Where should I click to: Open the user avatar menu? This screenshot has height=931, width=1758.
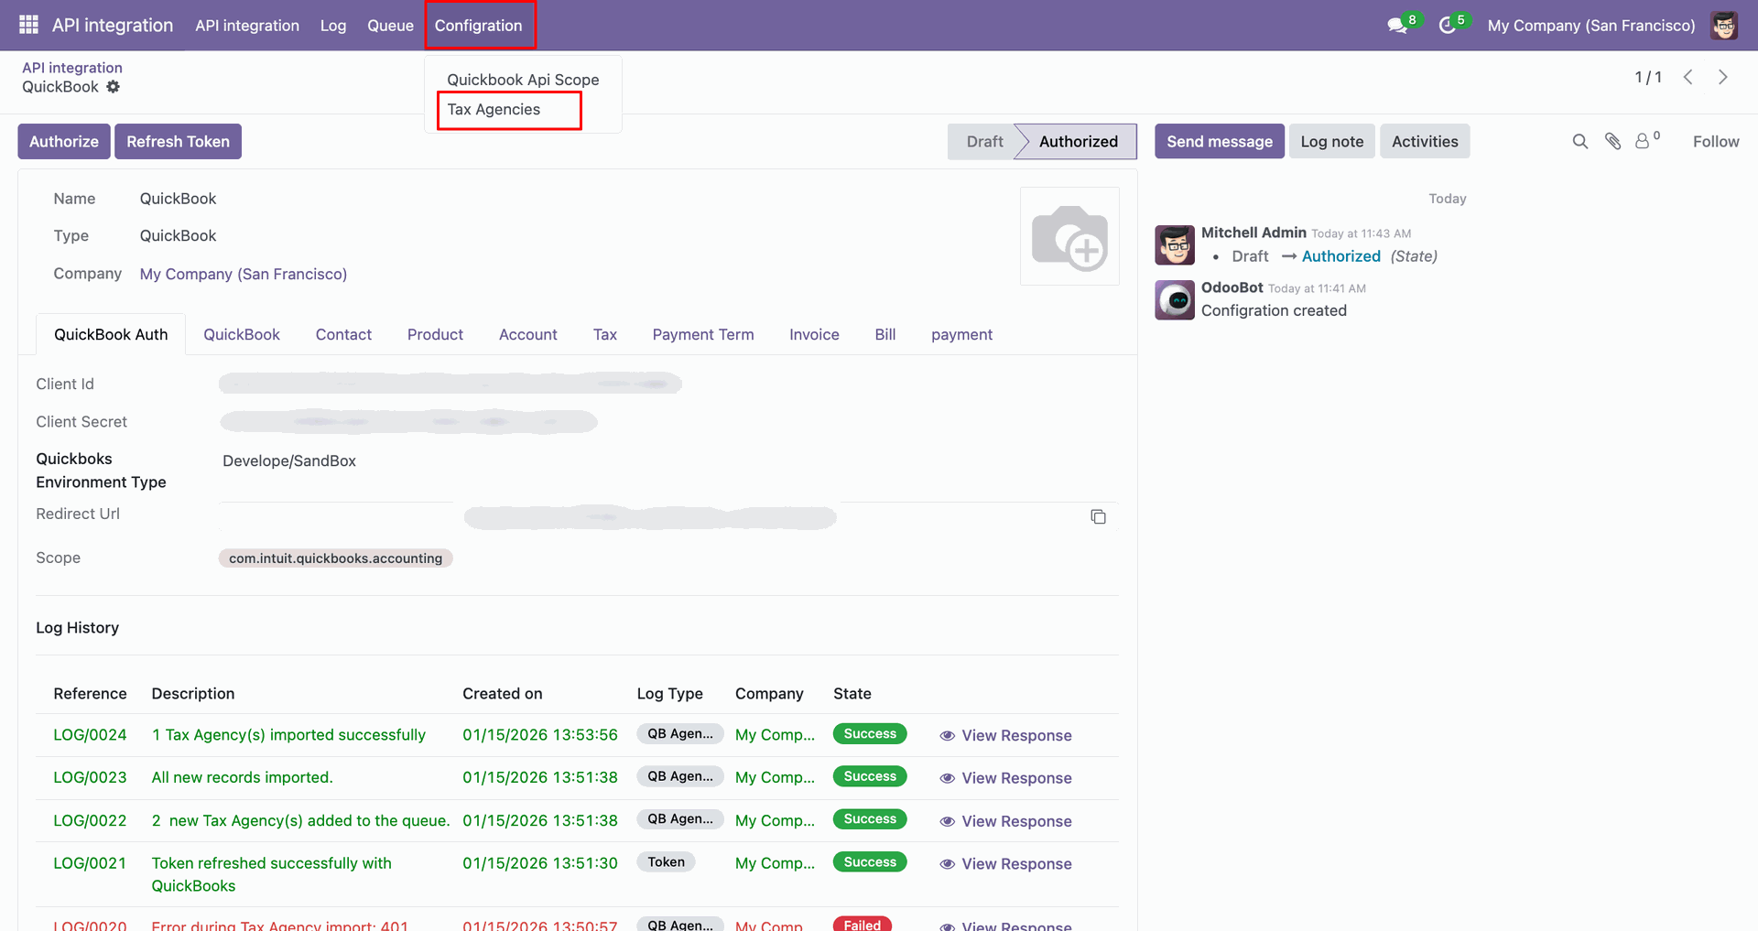[x=1724, y=26]
